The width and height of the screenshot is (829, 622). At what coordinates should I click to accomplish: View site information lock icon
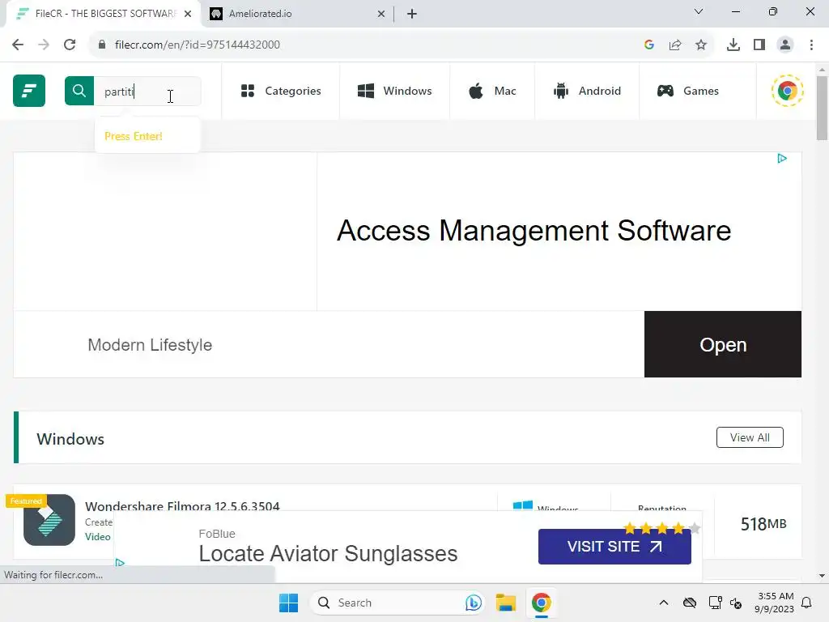[101, 45]
